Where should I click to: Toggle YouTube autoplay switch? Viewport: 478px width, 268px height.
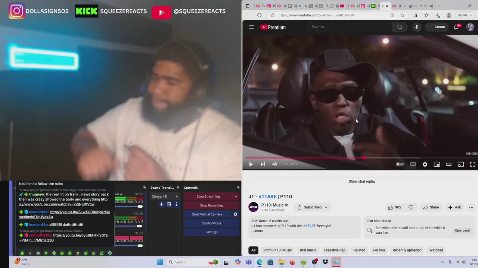pyautogui.click(x=400, y=164)
